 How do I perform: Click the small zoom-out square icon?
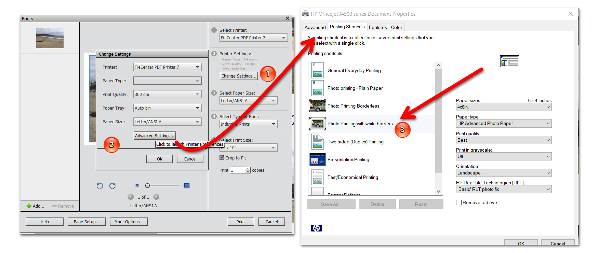[x=137, y=186]
